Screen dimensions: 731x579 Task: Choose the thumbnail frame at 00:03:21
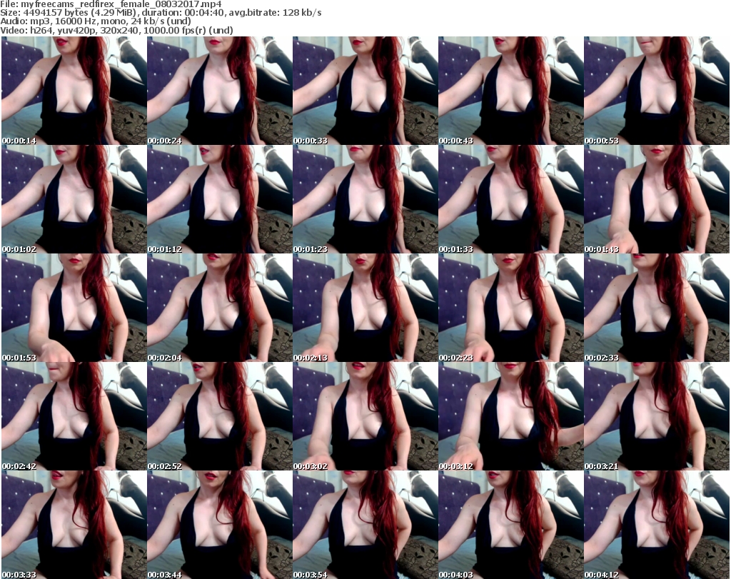tap(657, 416)
